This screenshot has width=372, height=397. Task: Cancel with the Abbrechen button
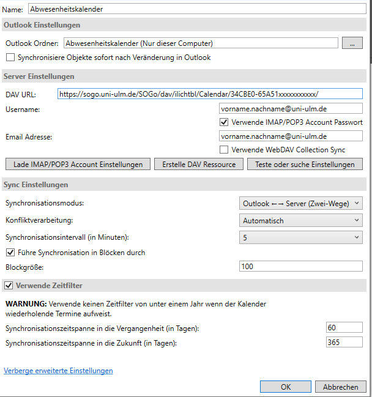pos(341,387)
